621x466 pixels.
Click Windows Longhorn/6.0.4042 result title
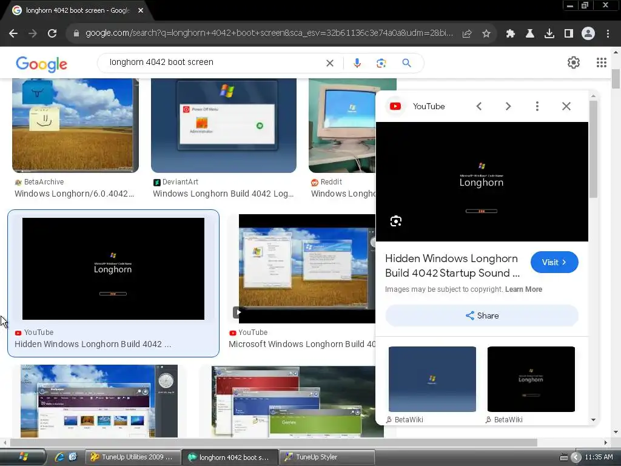[x=75, y=194]
